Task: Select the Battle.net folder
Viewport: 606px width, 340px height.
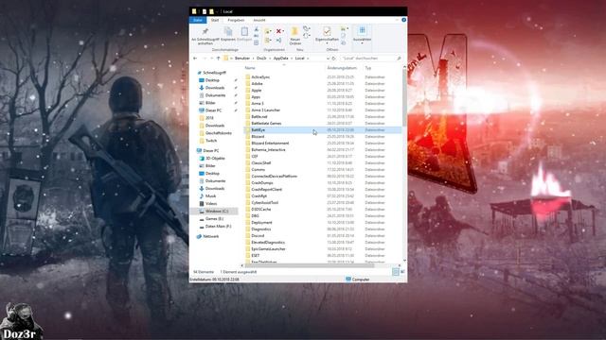Action: (259, 117)
